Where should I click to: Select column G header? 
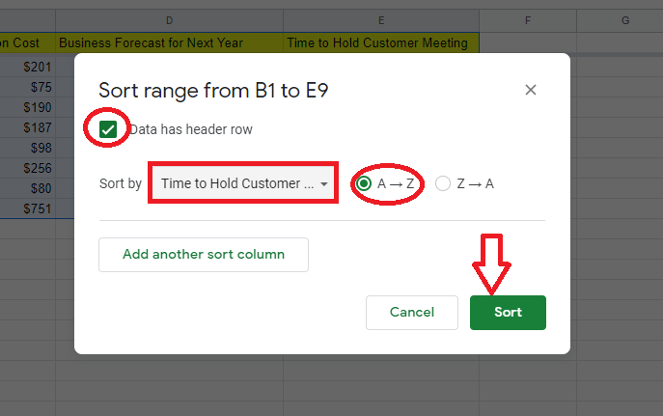point(625,19)
